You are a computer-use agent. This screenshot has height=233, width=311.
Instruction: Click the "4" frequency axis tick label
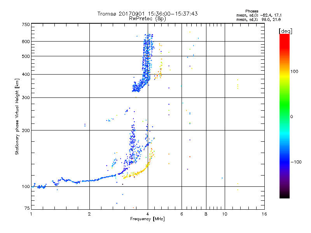click(148, 214)
